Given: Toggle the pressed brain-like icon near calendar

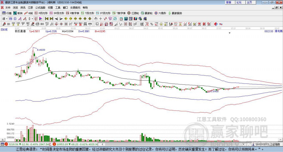Looking at the screenshot, I should pos(115,19).
